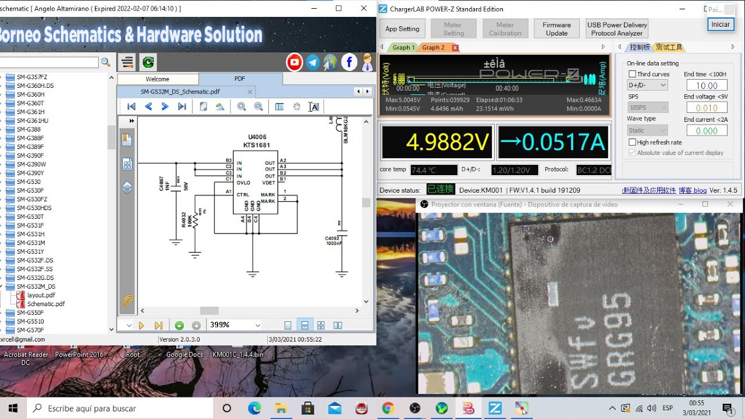Open the Telegram link icon
The width and height of the screenshot is (745, 419).
click(313, 62)
